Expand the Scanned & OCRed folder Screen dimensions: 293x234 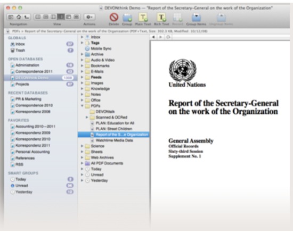coord(87,118)
